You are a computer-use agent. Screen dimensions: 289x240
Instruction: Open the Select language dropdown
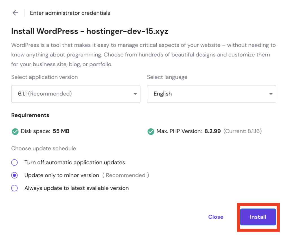[211, 94]
